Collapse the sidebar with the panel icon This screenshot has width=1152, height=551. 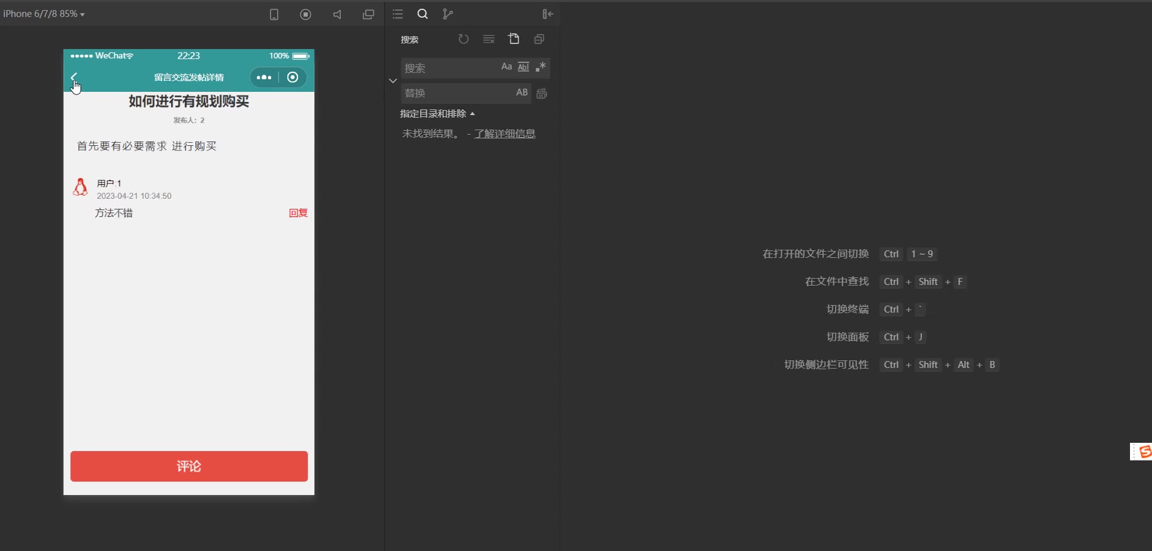pos(548,14)
